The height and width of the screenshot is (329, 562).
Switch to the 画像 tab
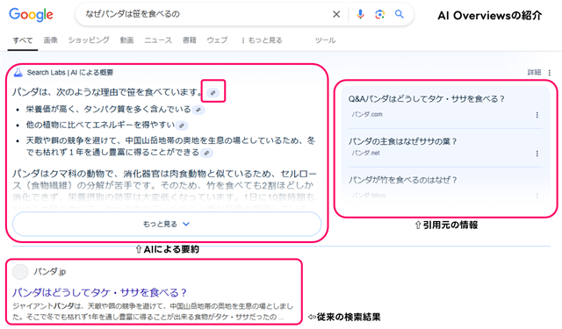click(51, 40)
